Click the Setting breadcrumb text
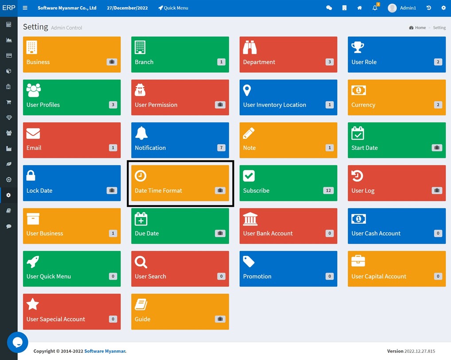Image resolution: width=451 pixels, height=360 pixels. [439, 27]
